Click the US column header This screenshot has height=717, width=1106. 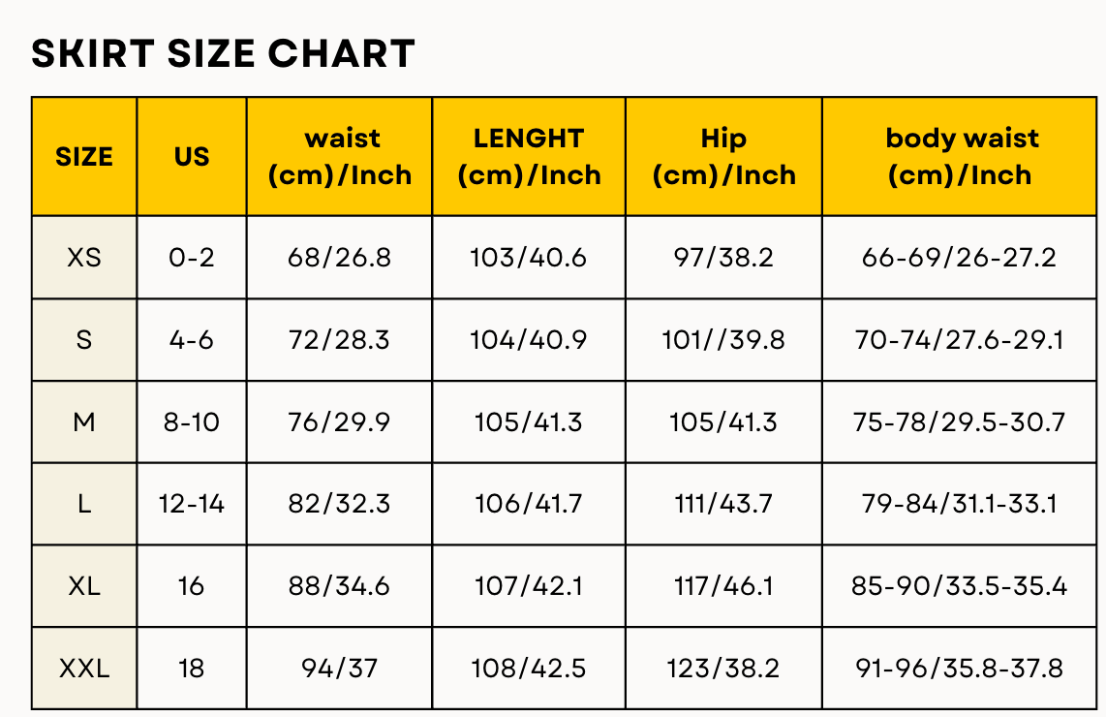(192, 157)
